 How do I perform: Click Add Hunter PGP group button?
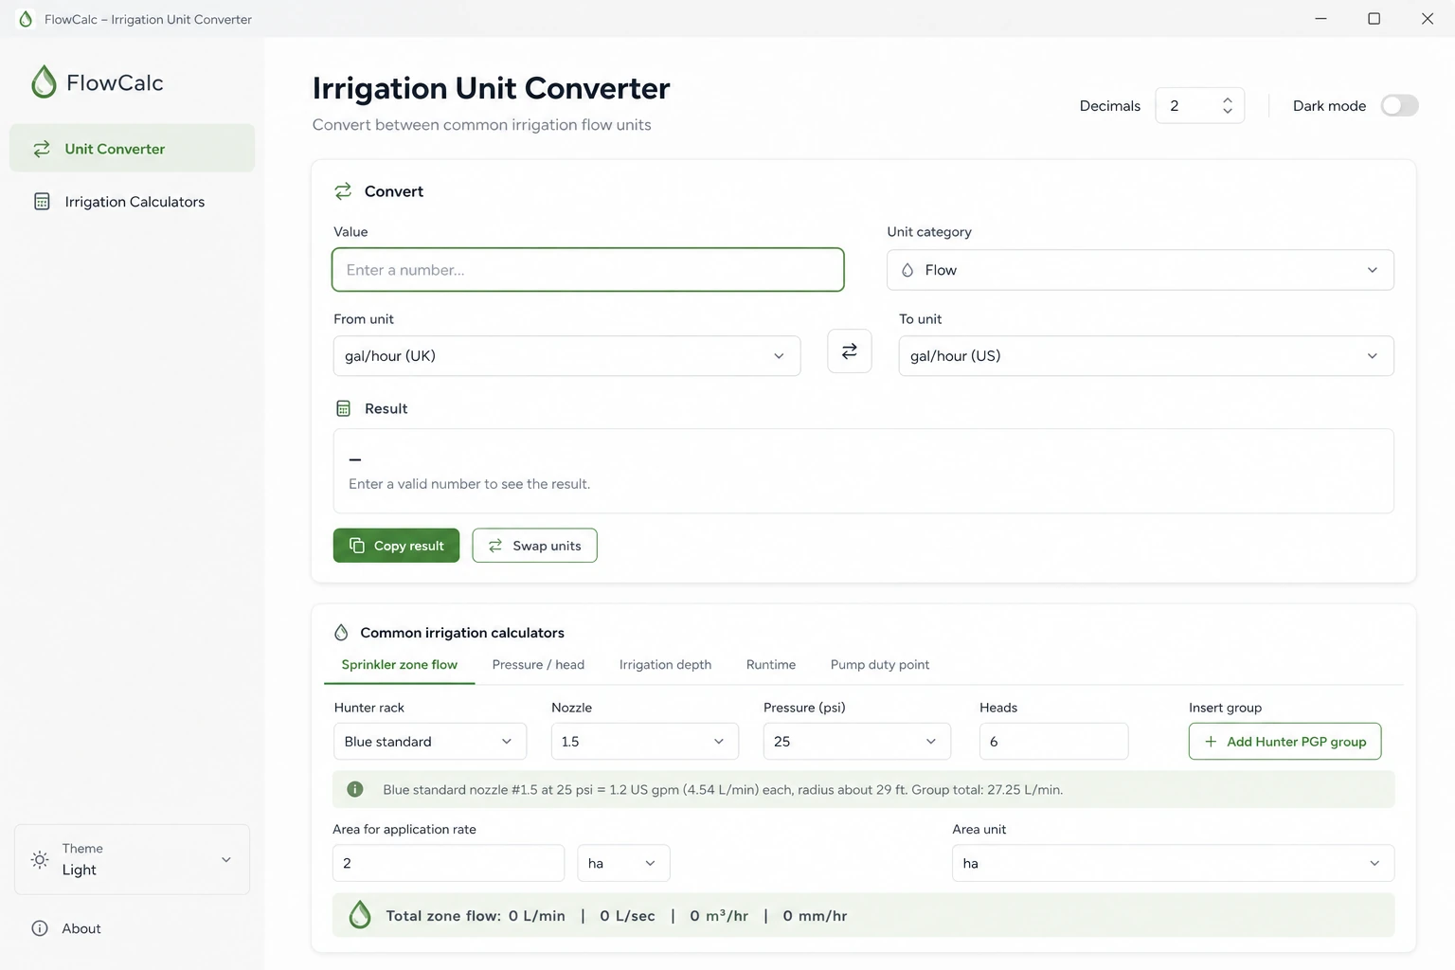tap(1284, 742)
